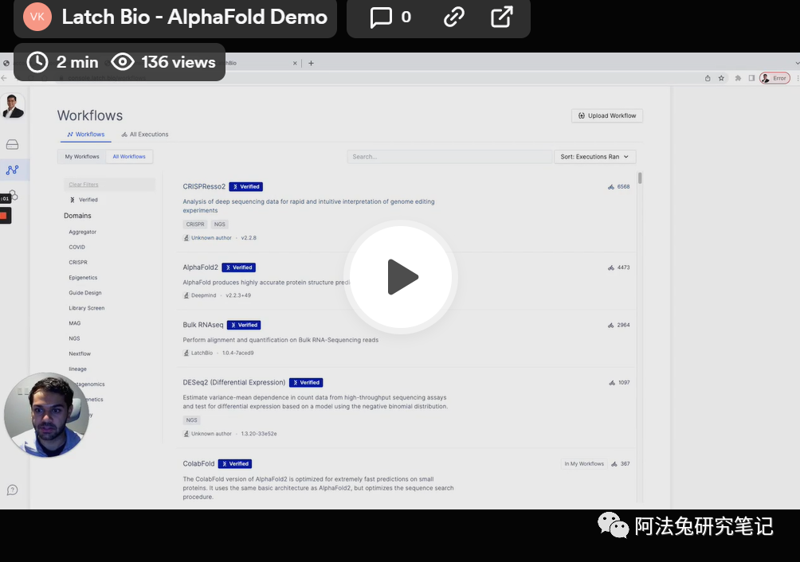This screenshot has height=562, width=800.
Task: Stop the recording red square button
Action: 4,216
